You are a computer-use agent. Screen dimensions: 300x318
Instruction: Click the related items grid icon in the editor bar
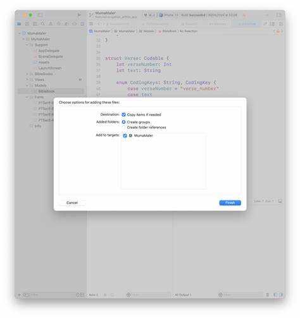(x=91, y=24)
